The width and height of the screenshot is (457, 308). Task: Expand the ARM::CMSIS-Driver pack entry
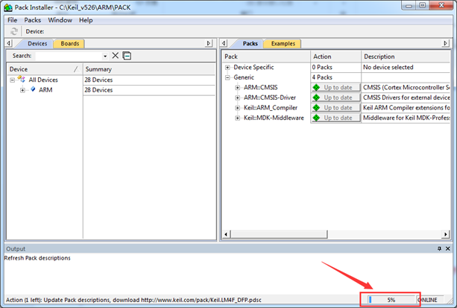(238, 97)
